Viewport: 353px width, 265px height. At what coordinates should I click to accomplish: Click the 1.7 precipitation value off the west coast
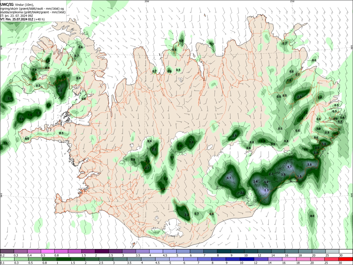pos(38,113)
